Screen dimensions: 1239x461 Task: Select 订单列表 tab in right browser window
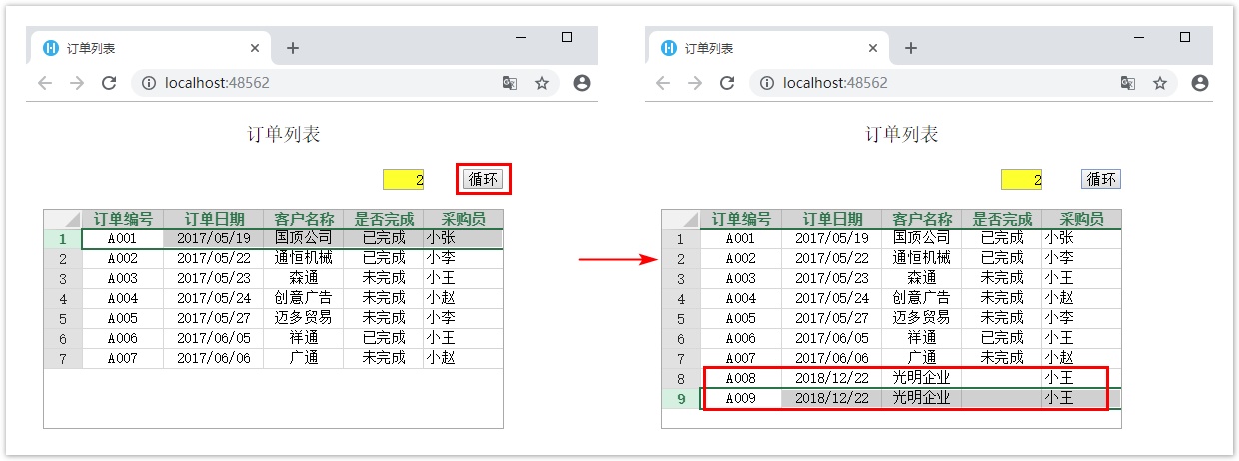click(770, 48)
